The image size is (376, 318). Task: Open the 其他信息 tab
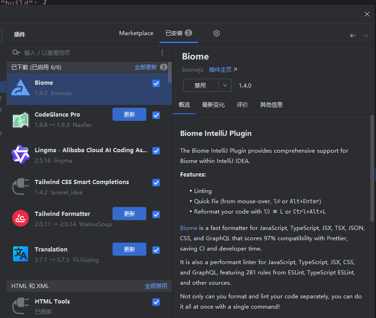point(271,104)
